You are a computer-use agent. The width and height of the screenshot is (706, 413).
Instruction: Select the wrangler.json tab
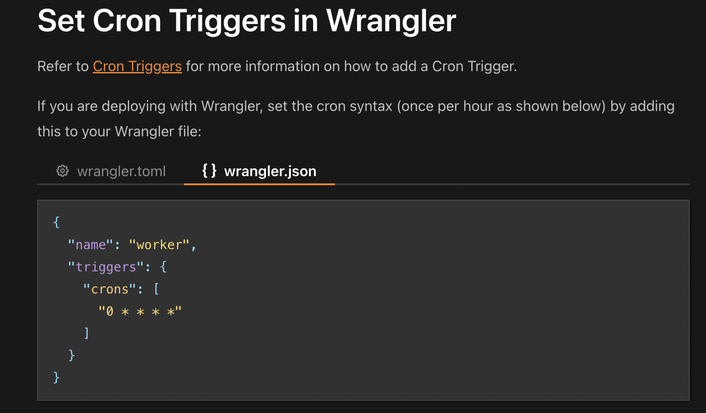[270, 171]
